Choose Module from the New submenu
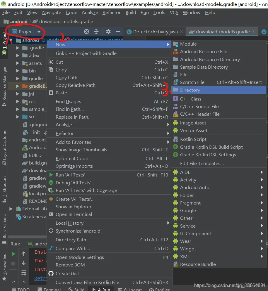 (x=219, y=44)
